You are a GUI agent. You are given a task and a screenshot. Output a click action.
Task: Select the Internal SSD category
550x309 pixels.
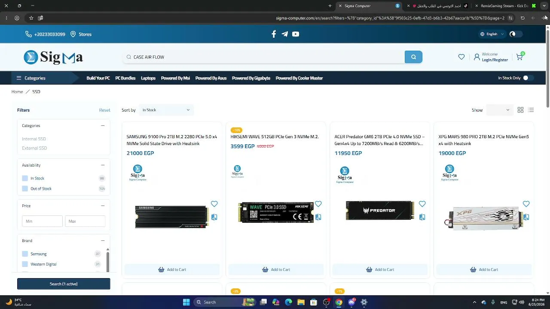[34, 139]
